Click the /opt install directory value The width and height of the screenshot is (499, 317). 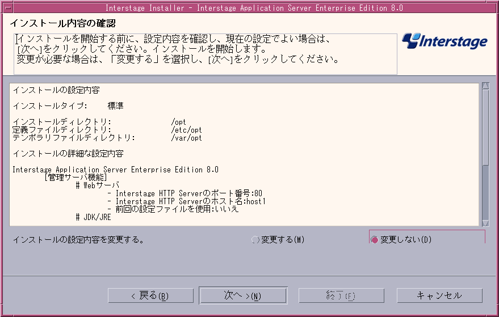(178, 122)
